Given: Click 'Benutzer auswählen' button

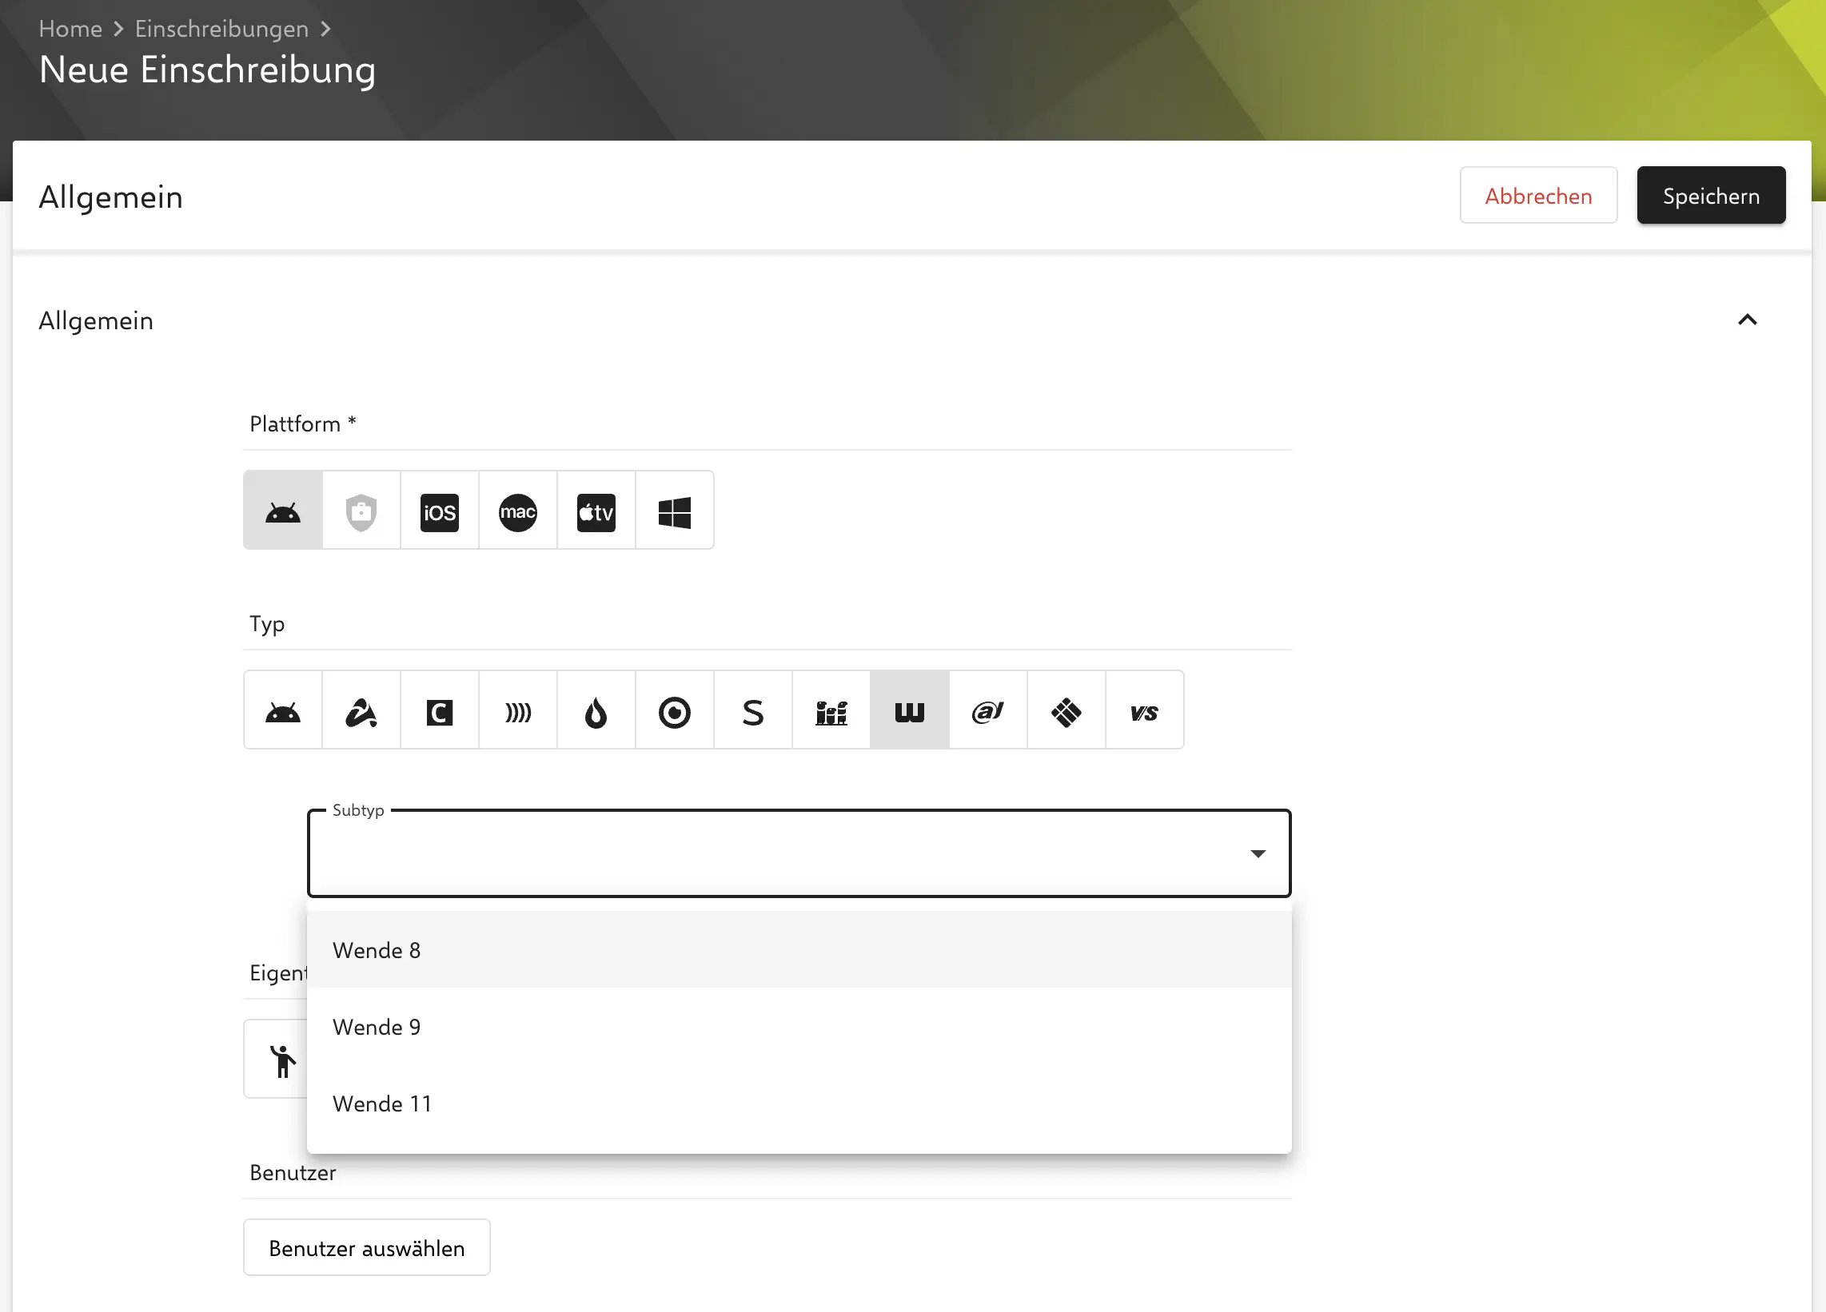Looking at the screenshot, I should coord(366,1247).
